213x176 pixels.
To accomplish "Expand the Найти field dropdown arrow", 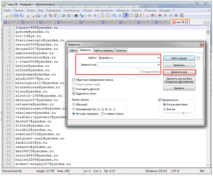I will 159,58.
